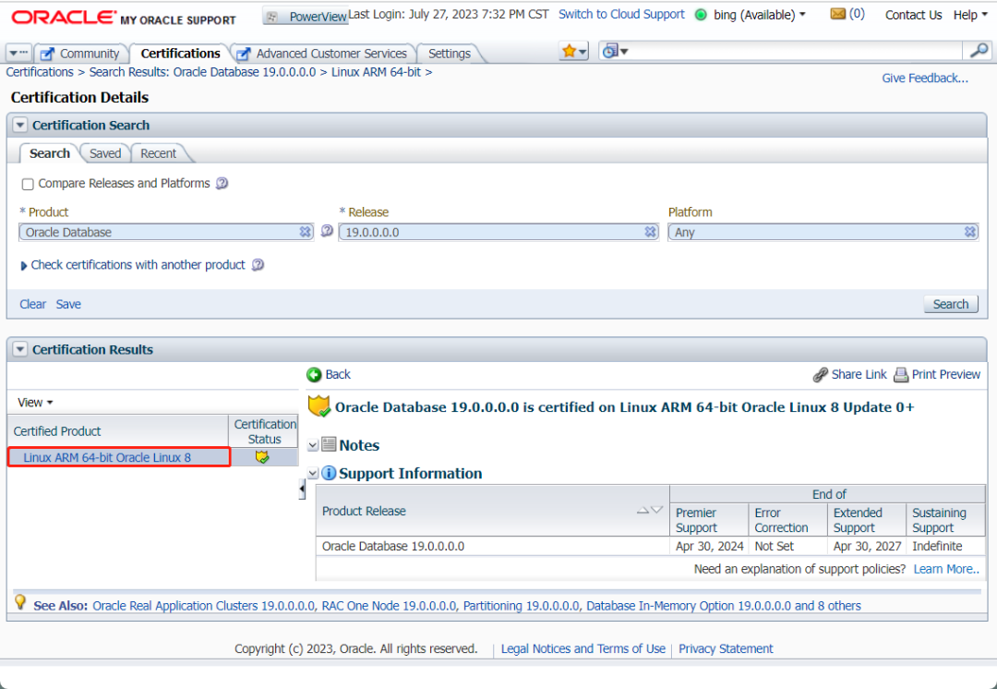Open the favorites star dropdown
This screenshot has width=997, height=689.
pyautogui.click(x=573, y=51)
